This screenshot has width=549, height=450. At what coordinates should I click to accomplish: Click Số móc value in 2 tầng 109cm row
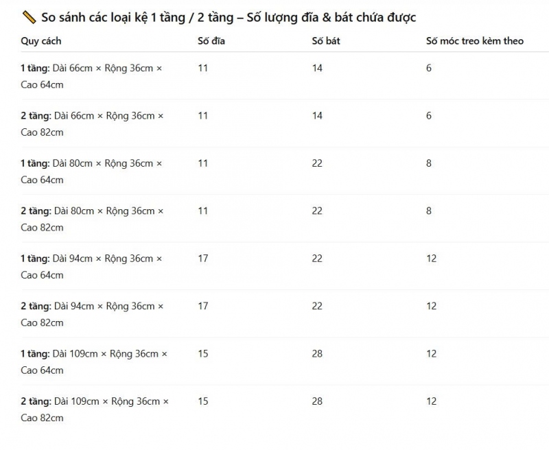(x=431, y=401)
